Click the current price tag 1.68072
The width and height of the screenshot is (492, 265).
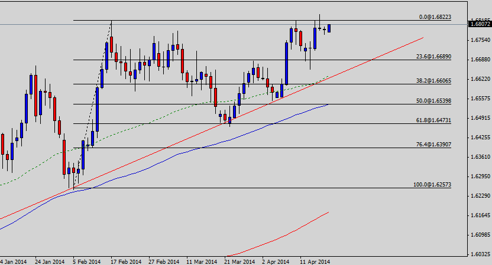coord(479,24)
